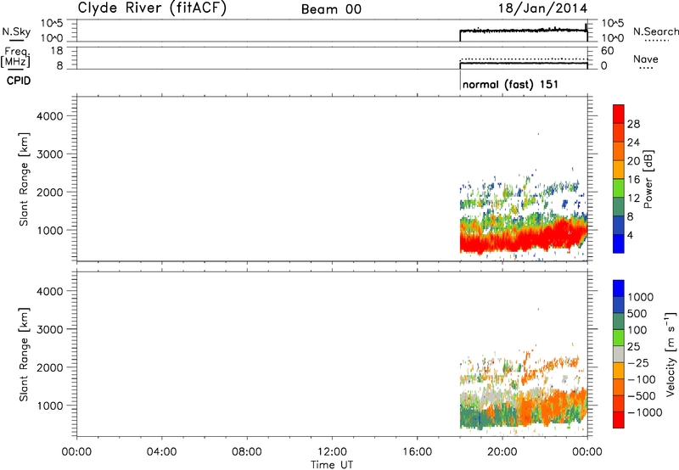Select the '04:00' time tick label
Screen dimensions: 679x470
click(x=161, y=452)
